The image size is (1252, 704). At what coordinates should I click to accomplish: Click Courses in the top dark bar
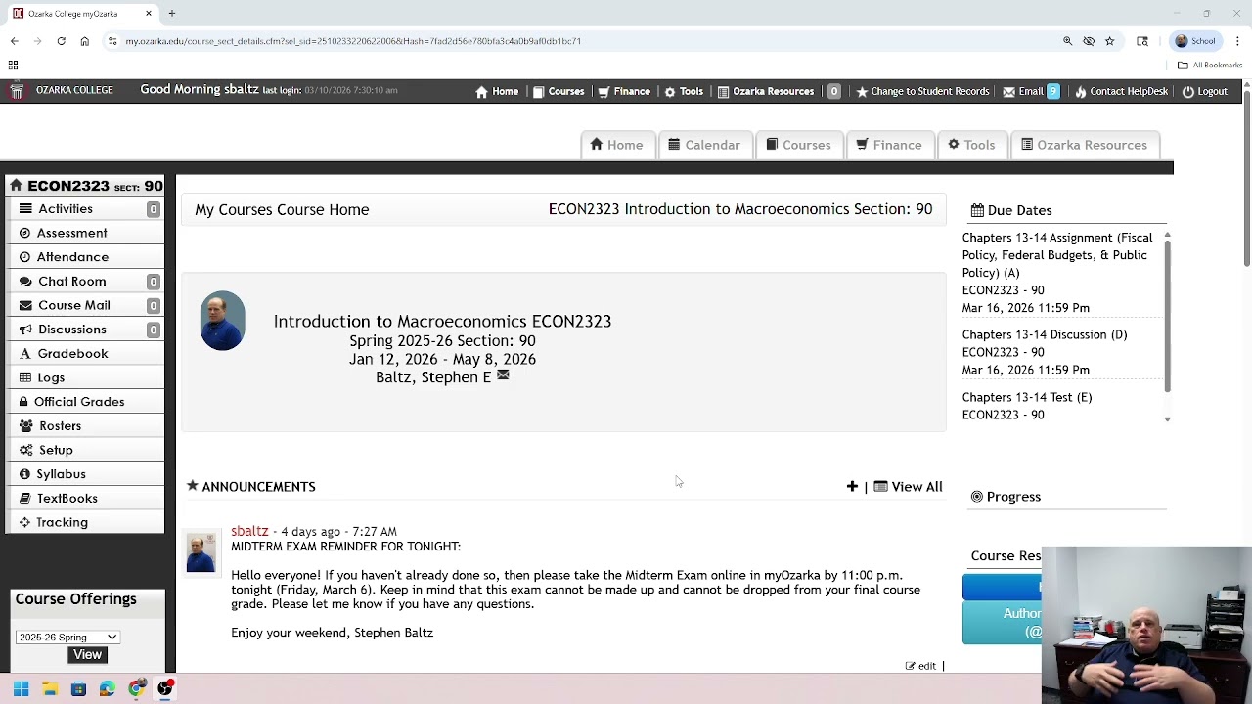[558, 91]
